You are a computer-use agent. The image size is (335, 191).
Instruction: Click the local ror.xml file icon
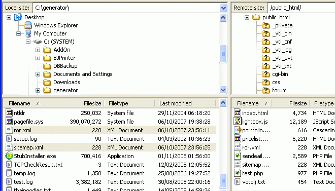pyautogui.click(x=9, y=130)
